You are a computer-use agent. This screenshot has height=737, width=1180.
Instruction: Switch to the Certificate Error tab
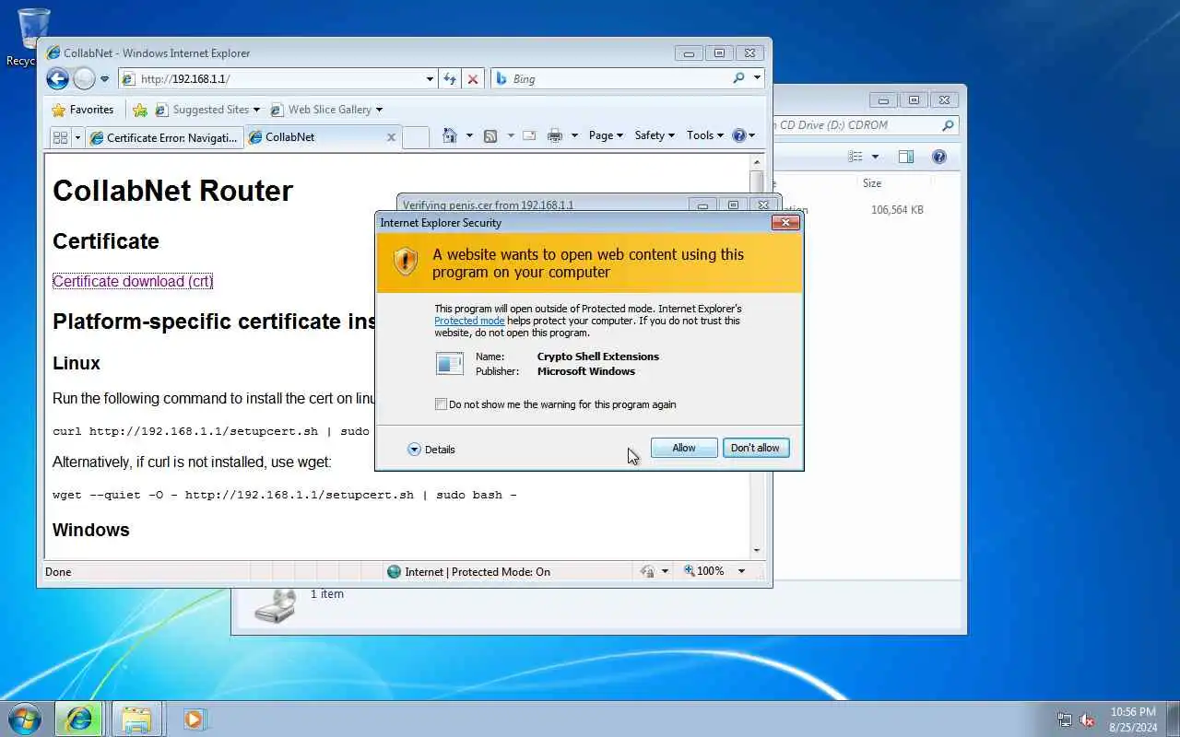(x=164, y=137)
